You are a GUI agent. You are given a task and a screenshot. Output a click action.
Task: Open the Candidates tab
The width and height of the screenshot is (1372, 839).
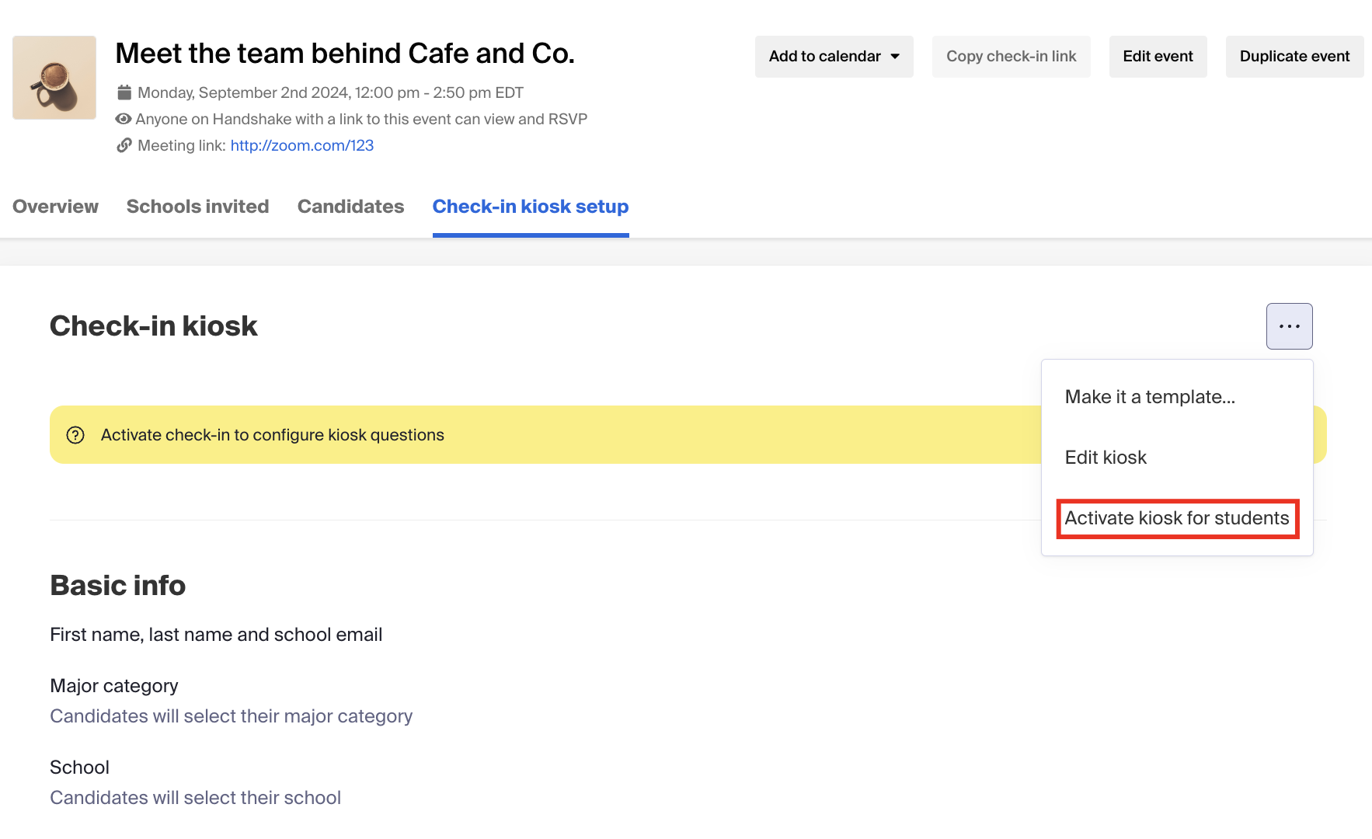pos(350,207)
